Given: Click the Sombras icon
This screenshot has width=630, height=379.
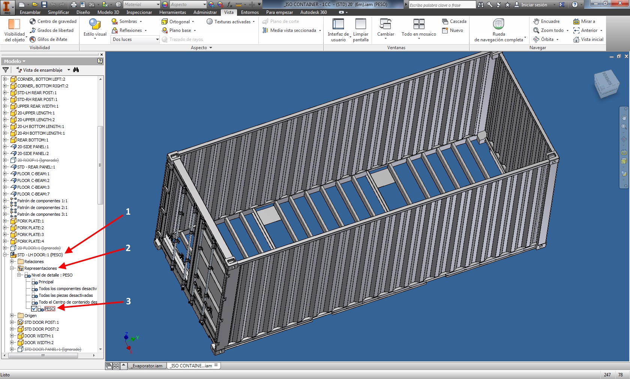Looking at the screenshot, I should (115, 21).
